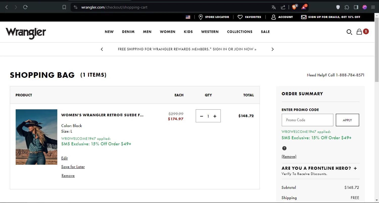This screenshot has width=379, height=203.
Task: Bookmark this page using the bookmark icon
Action: 64,7
